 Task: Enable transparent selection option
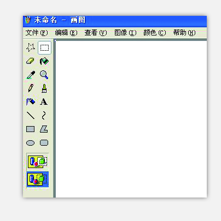[x=38, y=180]
